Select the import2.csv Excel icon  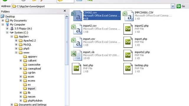click(x=77, y=29)
